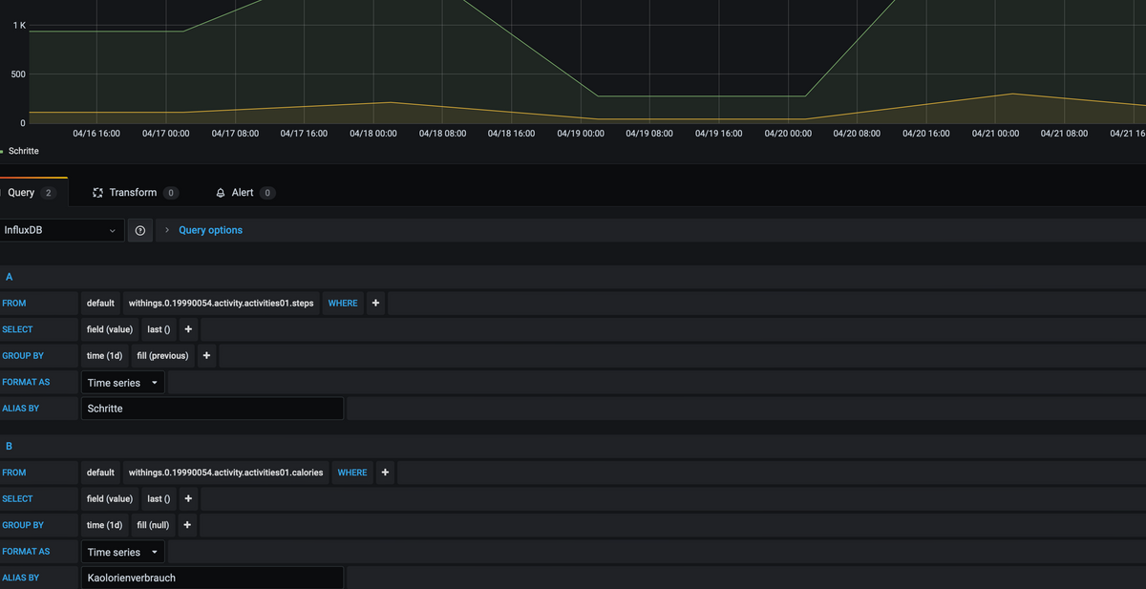This screenshot has height=589, width=1146.
Task: Add SELECT function plus in query B
Action: 188,498
